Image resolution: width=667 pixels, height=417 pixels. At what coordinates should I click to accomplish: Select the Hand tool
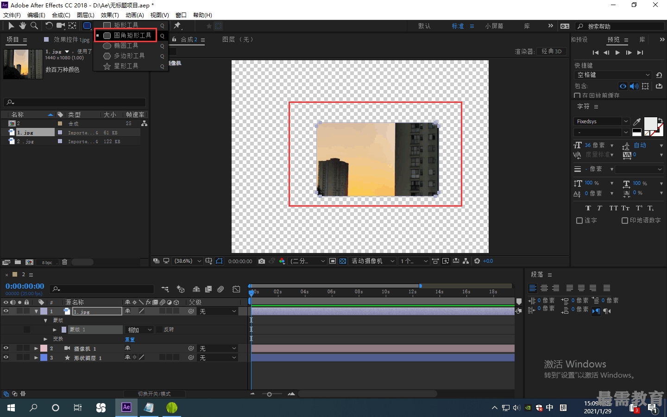coord(22,26)
